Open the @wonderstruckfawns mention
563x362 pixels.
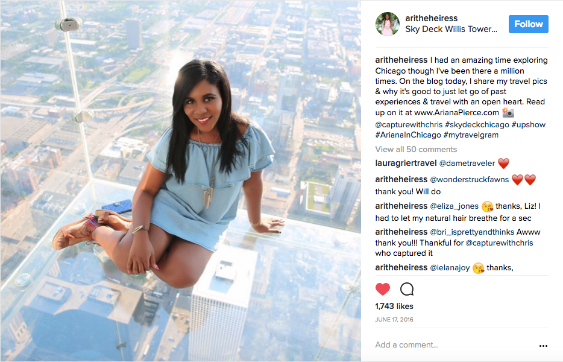click(470, 179)
